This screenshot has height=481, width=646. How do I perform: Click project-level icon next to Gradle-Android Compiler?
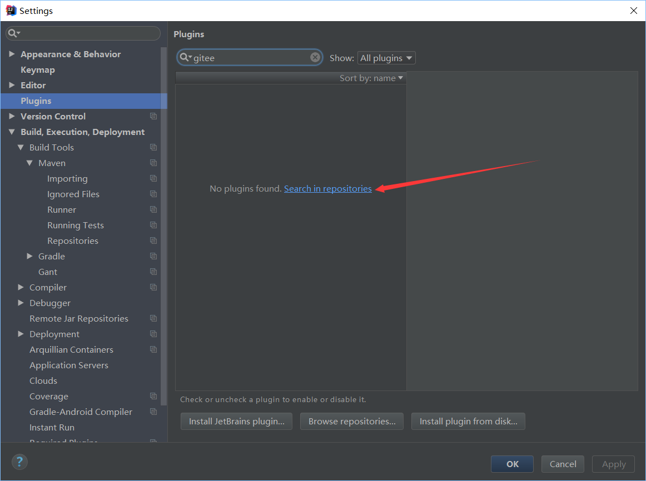[x=153, y=412]
